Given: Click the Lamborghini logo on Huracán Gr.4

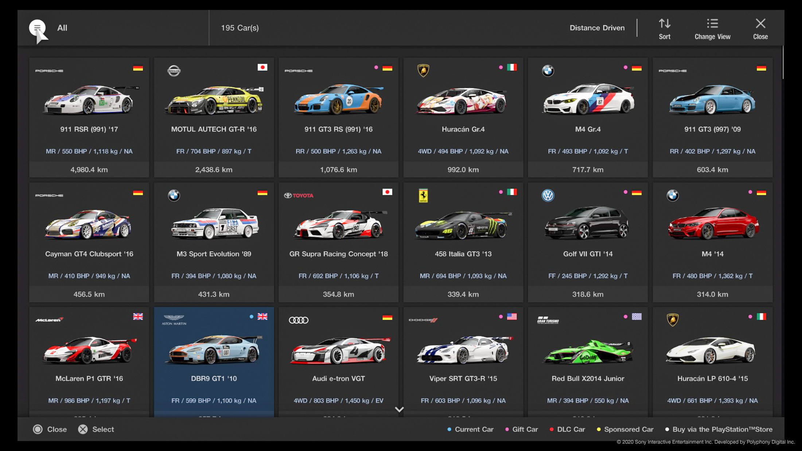Looking at the screenshot, I should pos(423,70).
